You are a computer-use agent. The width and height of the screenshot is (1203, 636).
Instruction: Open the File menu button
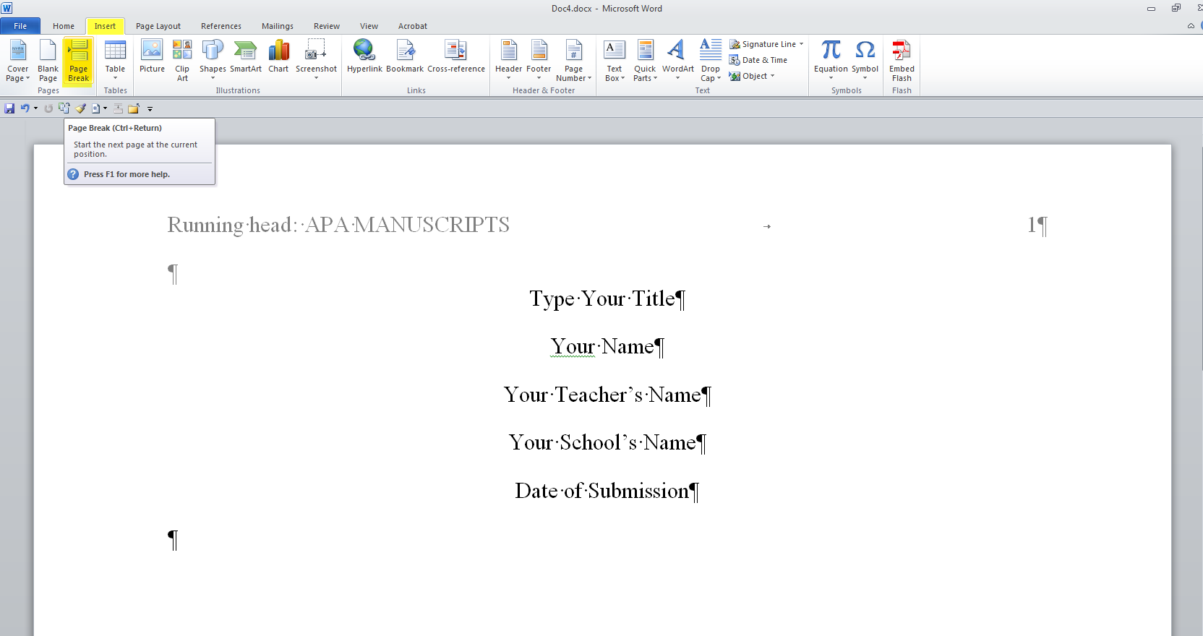click(20, 26)
